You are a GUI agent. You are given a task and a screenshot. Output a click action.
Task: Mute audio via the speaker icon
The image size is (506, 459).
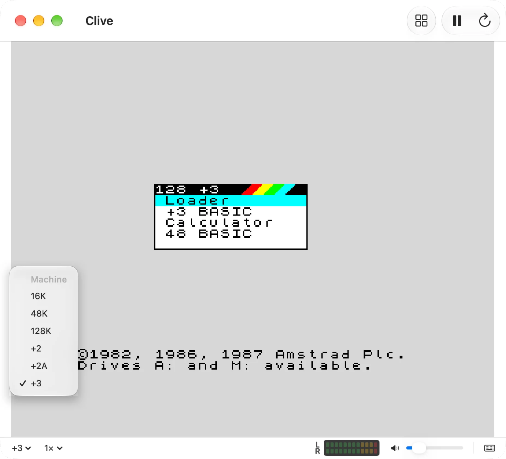tap(395, 448)
